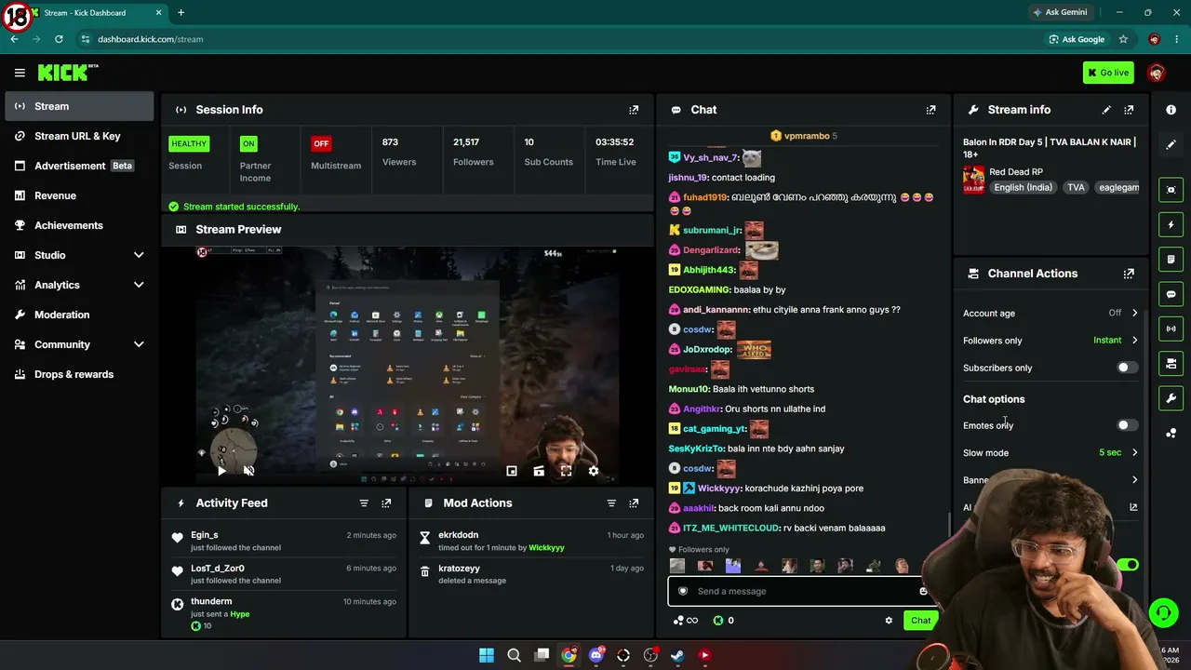Click the Go live button
Viewport: 1191px width, 670px height.
[x=1108, y=73]
